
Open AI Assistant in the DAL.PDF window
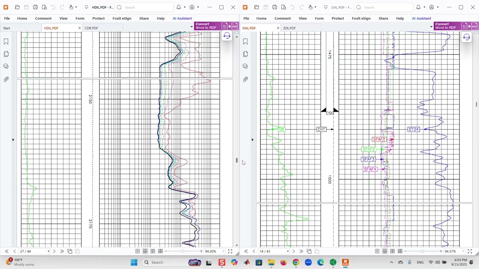click(422, 18)
